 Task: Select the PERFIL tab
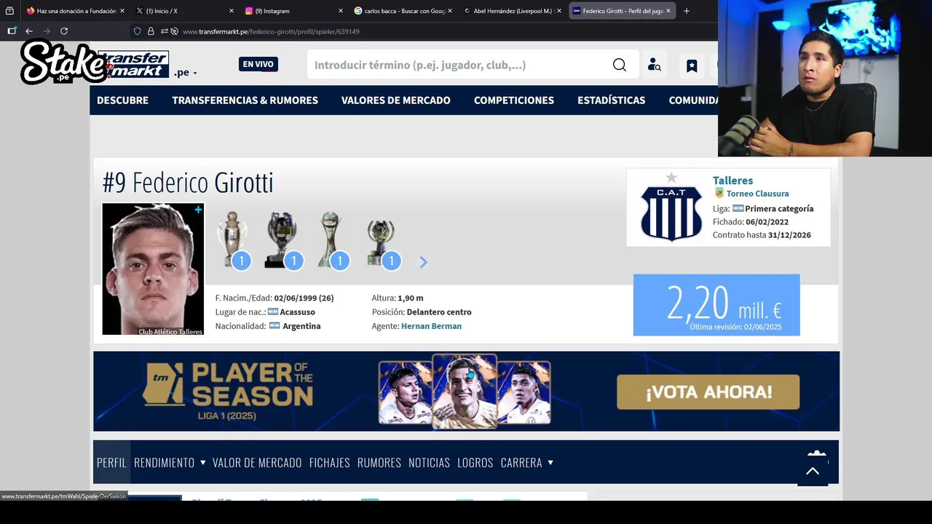click(111, 463)
